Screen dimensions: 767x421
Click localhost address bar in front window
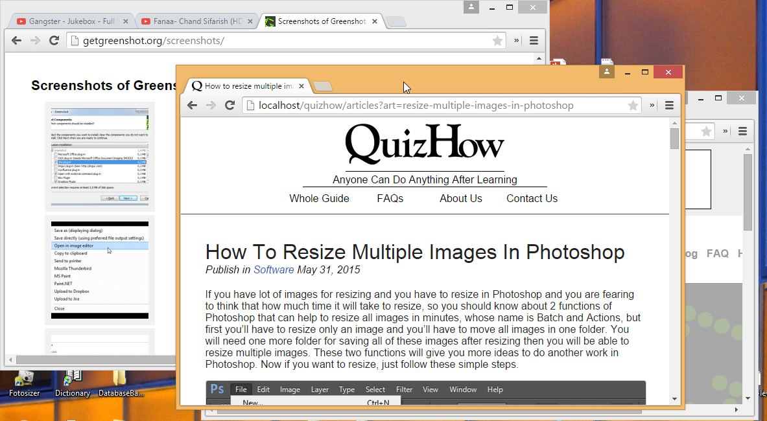pos(440,106)
